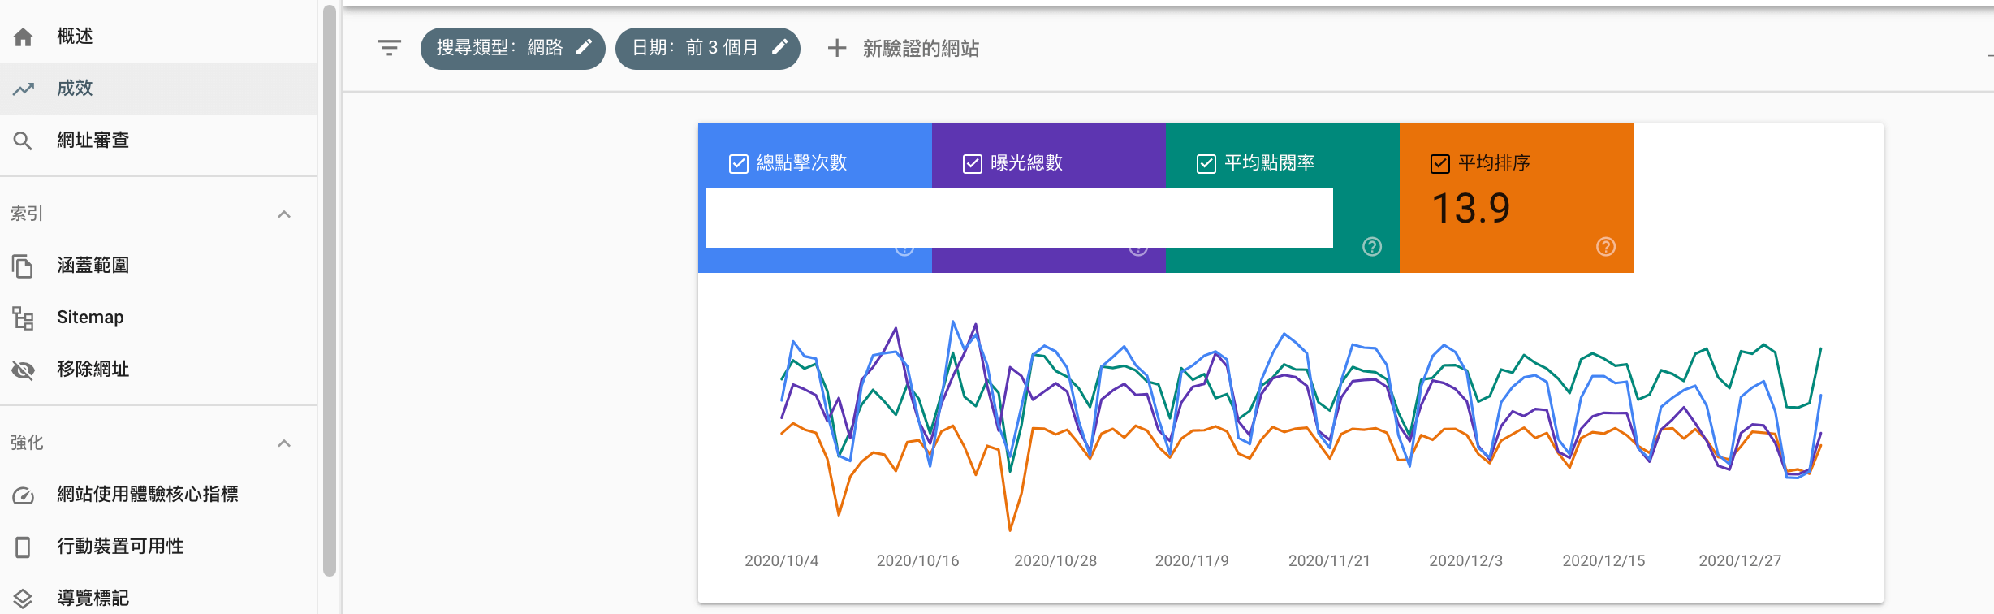Click the 2020/10/4 axis date label

point(782,561)
